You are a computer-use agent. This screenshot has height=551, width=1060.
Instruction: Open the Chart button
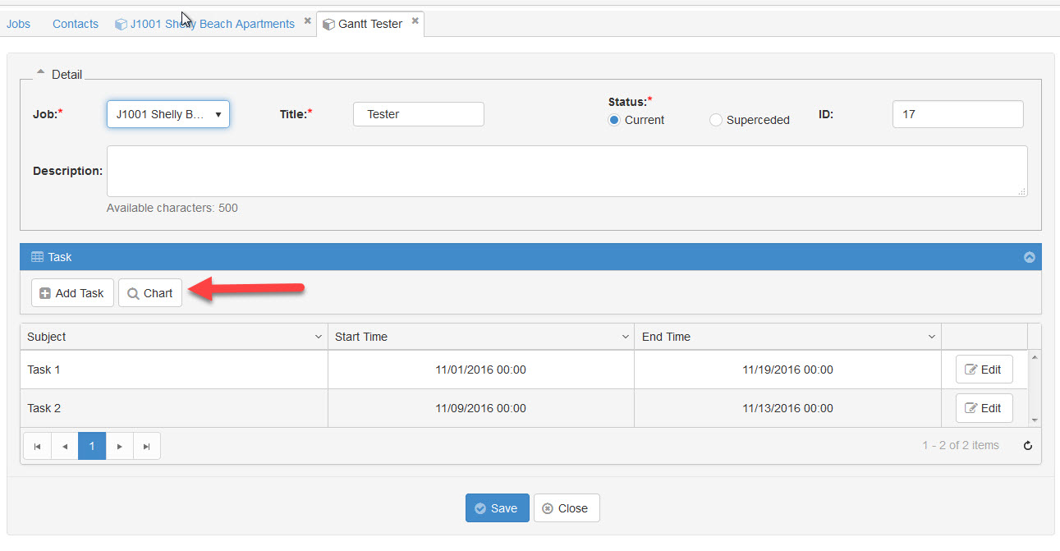pyautogui.click(x=150, y=293)
